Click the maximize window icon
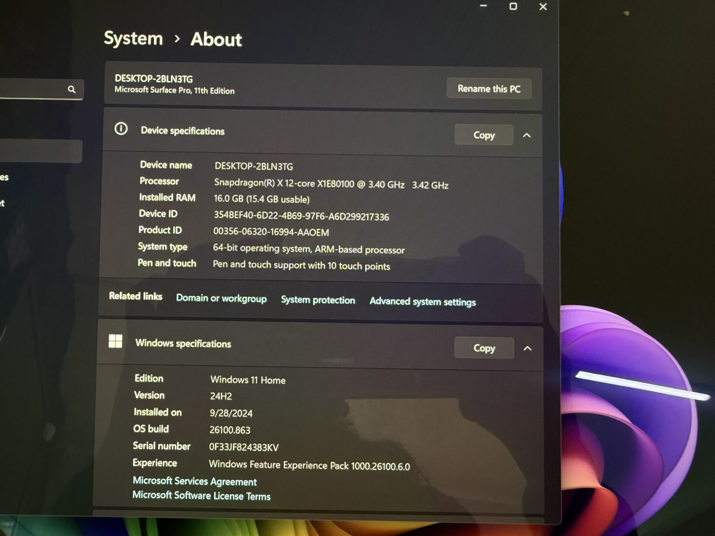 pyautogui.click(x=514, y=6)
